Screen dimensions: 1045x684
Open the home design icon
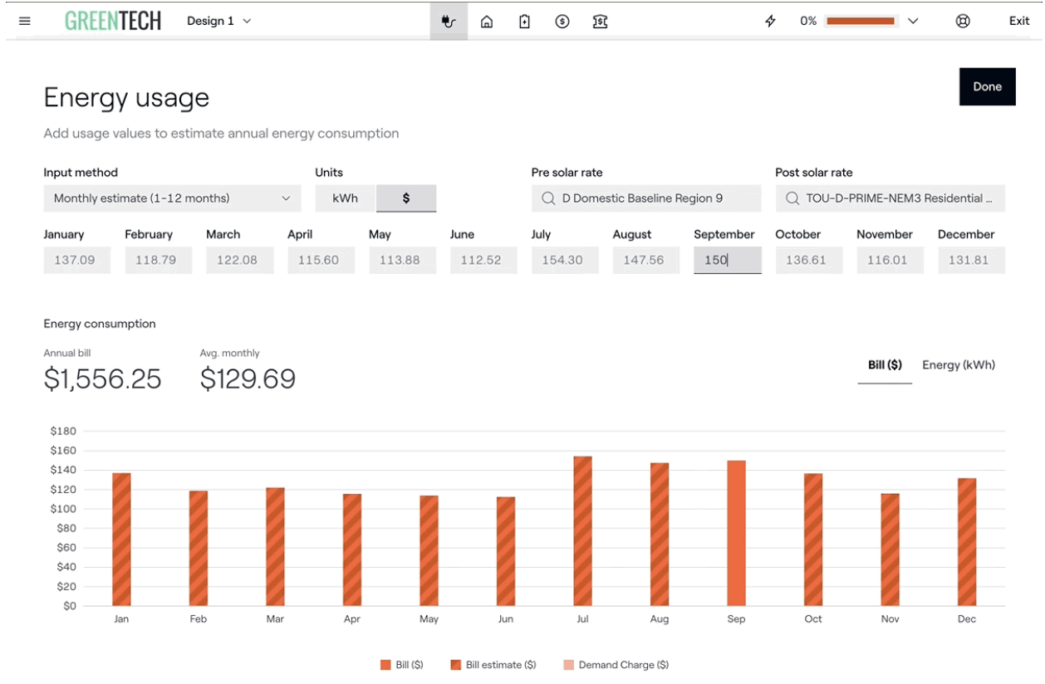[x=487, y=22]
